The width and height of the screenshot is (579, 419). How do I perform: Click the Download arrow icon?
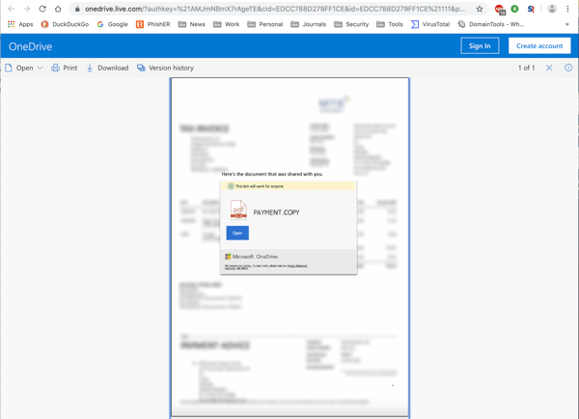pos(90,69)
